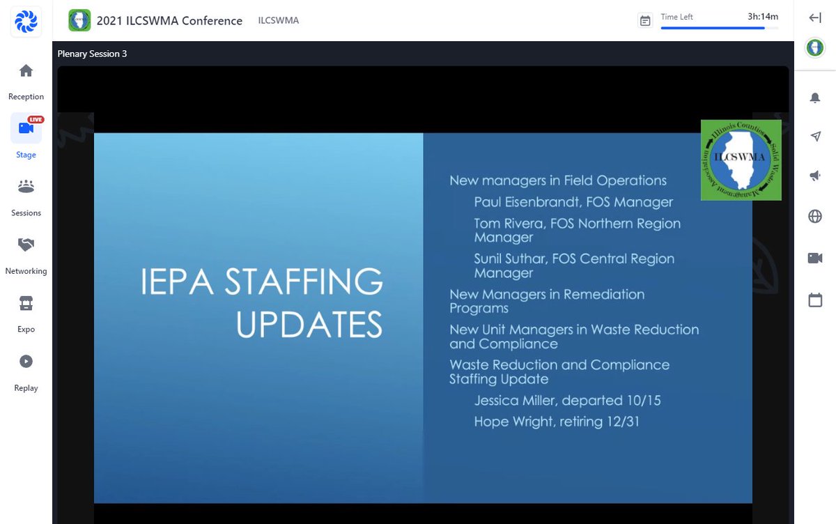836x524 pixels.
Task: Click the 2021 ILCSWMA Conference title
Action: point(169,21)
